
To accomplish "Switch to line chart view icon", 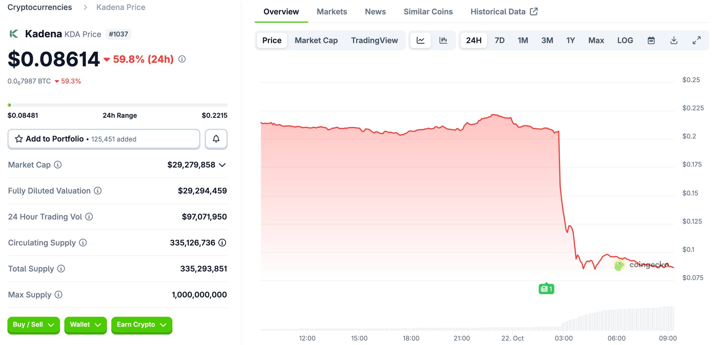I will click(421, 40).
